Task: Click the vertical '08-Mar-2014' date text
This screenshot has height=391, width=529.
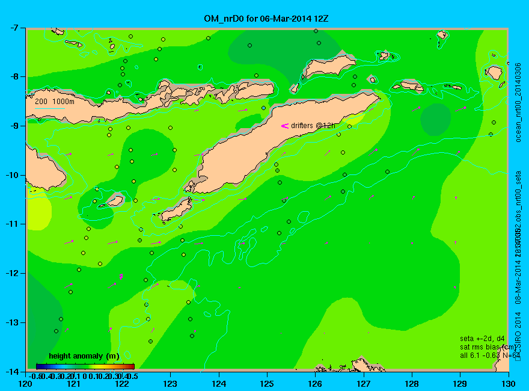Action: coord(518,281)
